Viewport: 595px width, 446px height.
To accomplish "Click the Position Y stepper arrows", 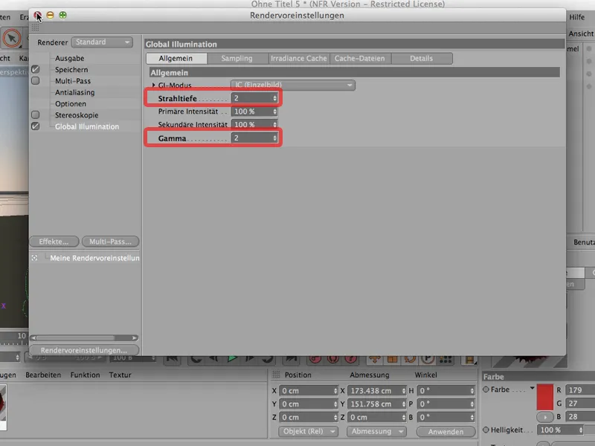I will coord(335,404).
